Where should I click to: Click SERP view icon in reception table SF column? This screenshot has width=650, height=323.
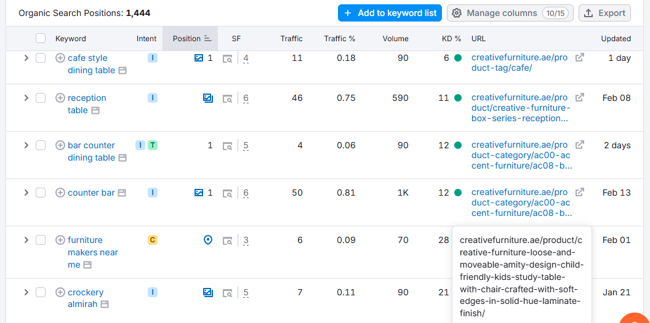coord(227,98)
